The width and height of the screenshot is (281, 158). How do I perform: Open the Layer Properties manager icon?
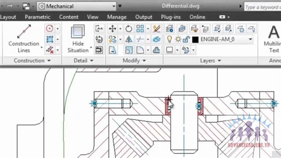pyautogui.click(x=169, y=29)
